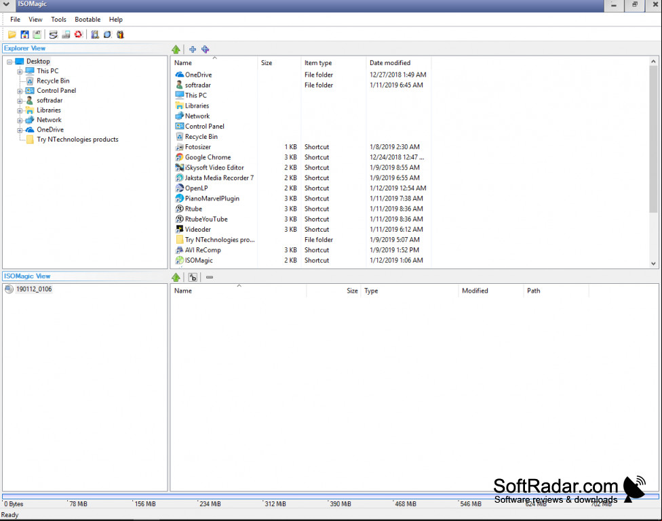662x521 pixels.
Task: Open the View menu
Action: coord(35,20)
